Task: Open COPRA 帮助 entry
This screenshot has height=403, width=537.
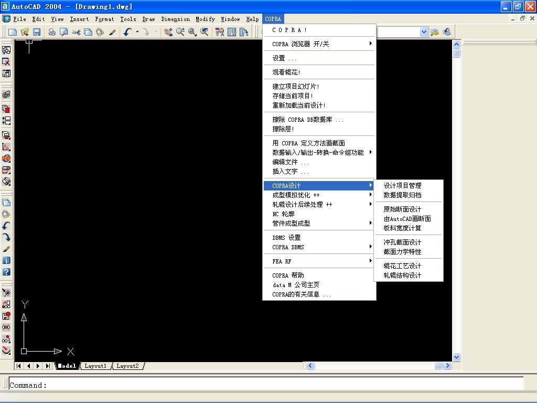Action: [x=319, y=275]
